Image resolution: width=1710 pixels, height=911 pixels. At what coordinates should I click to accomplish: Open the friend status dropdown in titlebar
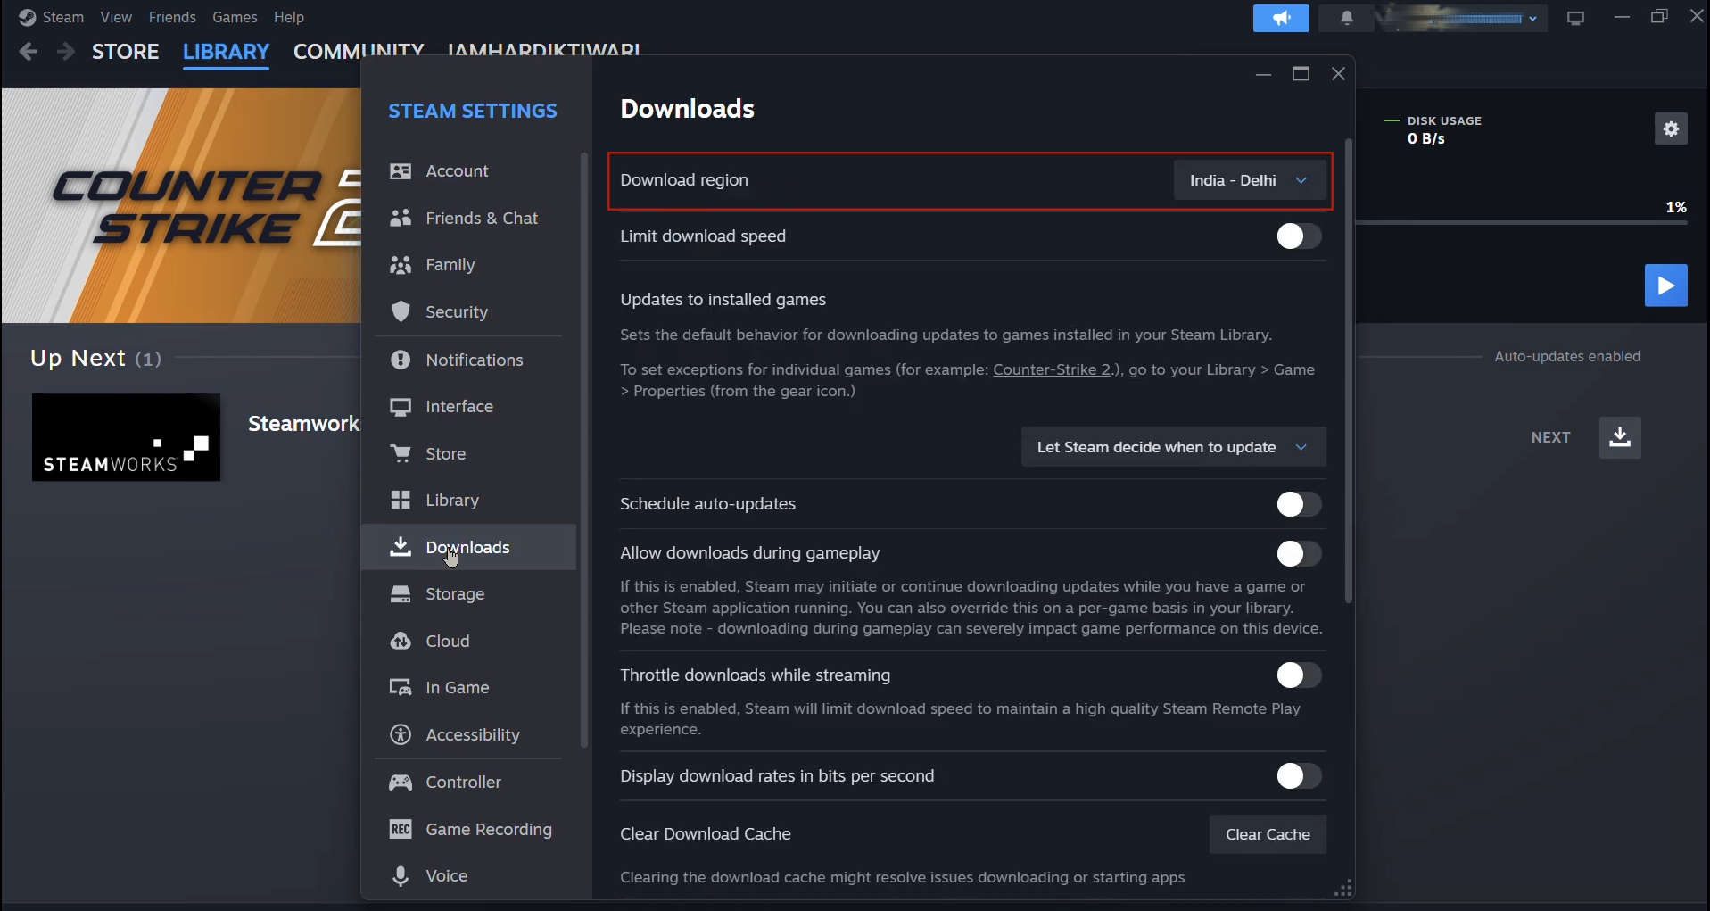pyautogui.click(x=1532, y=17)
